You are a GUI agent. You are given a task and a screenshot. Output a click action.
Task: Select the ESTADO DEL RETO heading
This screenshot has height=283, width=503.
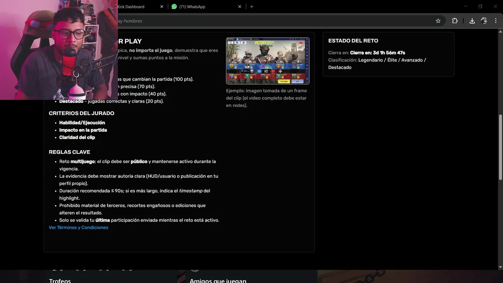pyautogui.click(x=353, y=40)
